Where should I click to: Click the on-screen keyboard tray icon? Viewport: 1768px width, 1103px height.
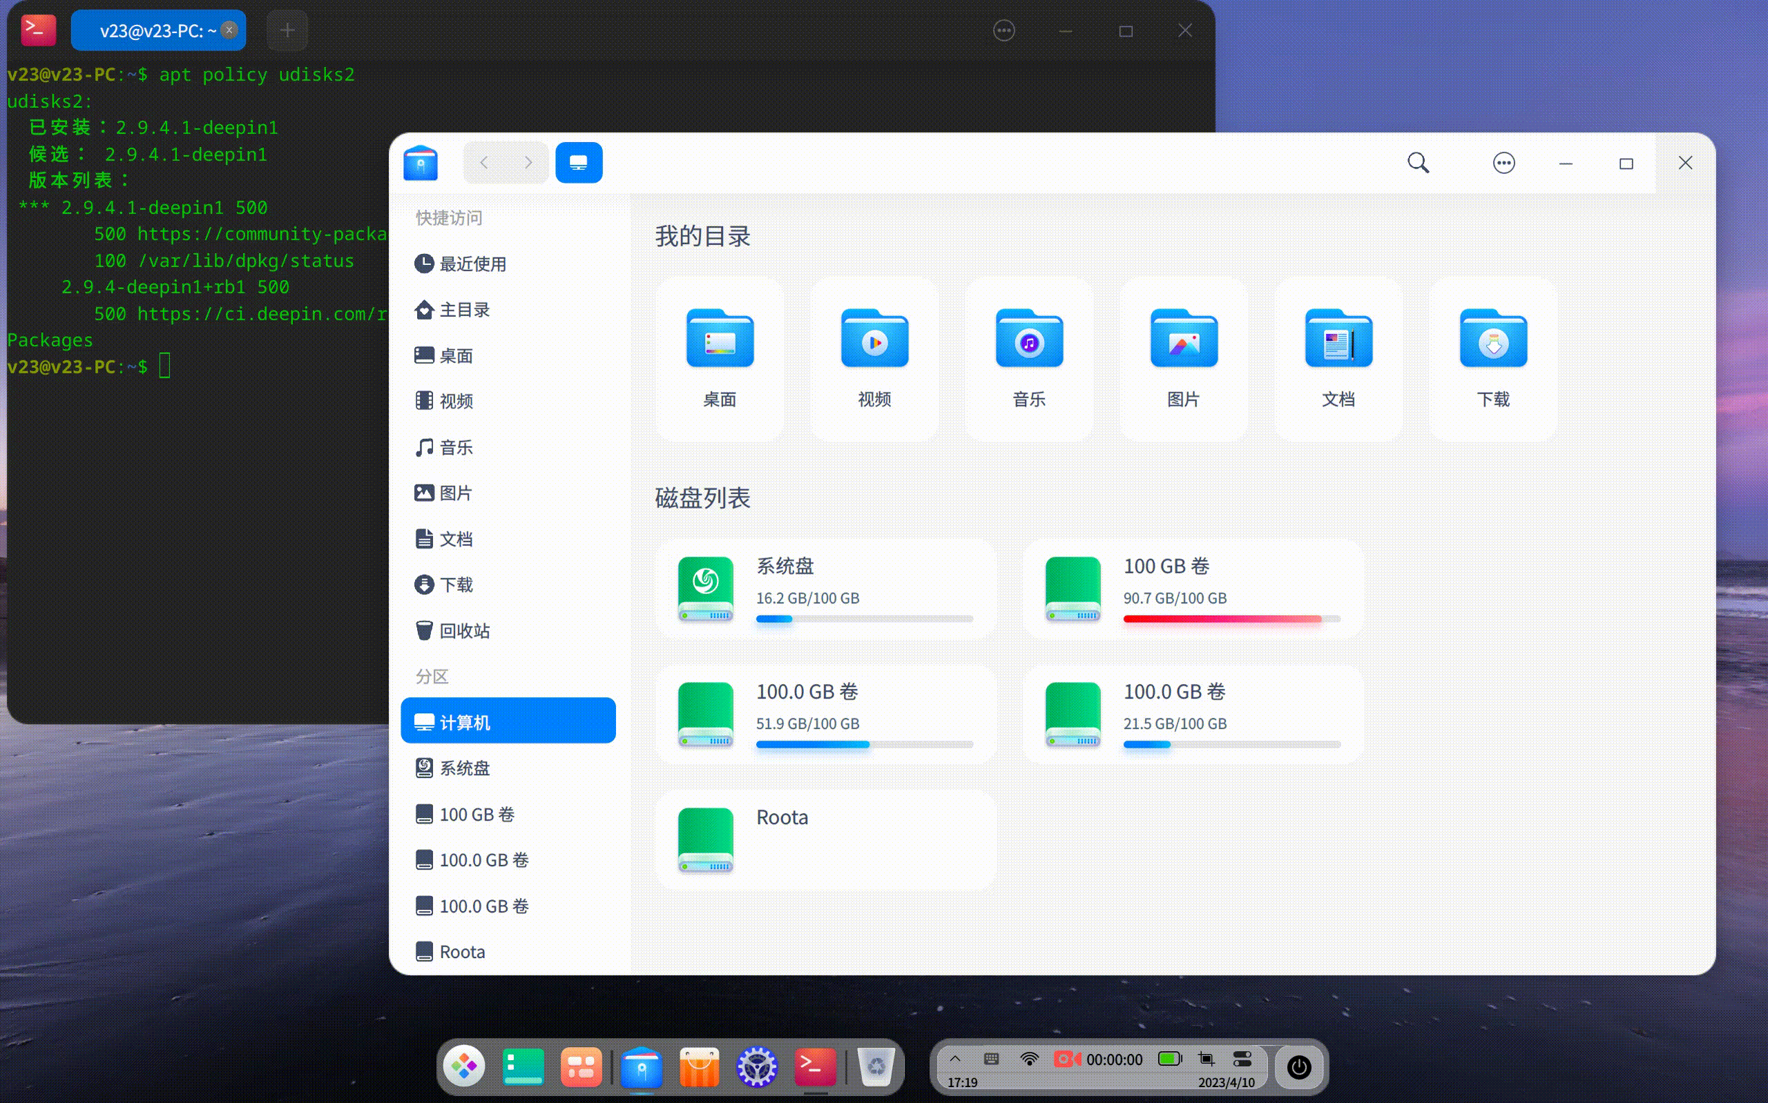[991, 1059]
